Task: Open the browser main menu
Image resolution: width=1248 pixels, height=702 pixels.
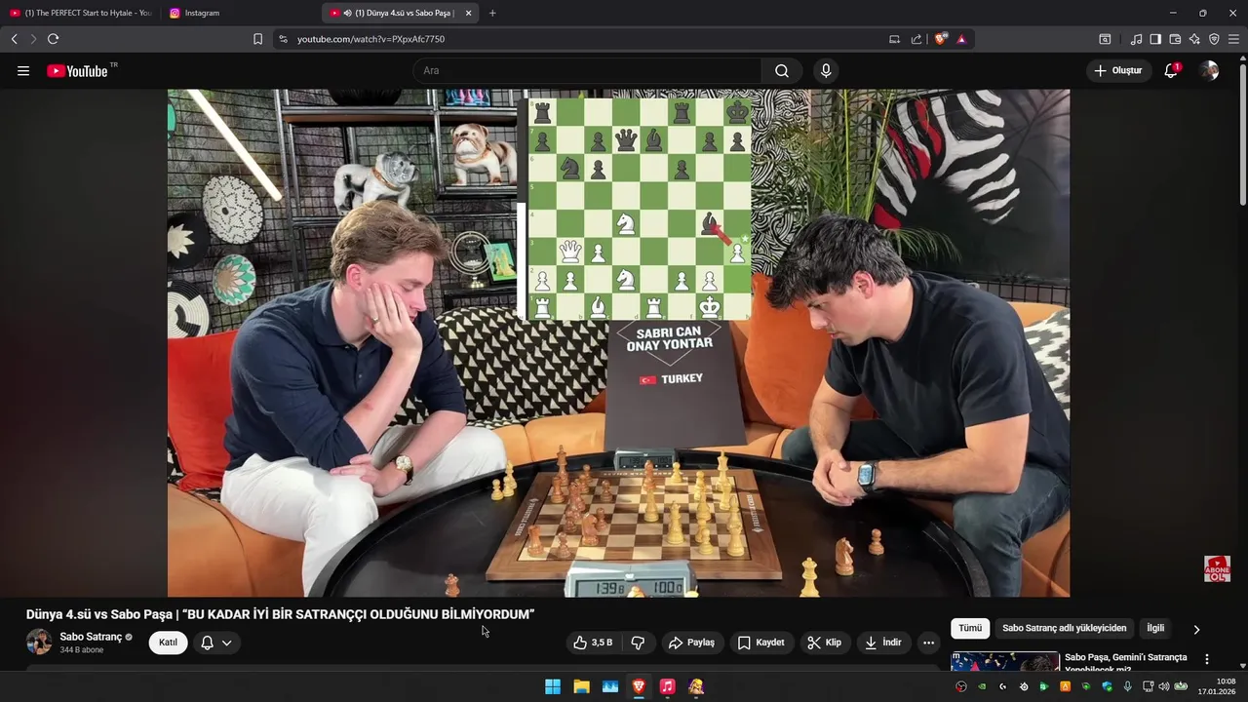Action: click(x=1233, y=39)
